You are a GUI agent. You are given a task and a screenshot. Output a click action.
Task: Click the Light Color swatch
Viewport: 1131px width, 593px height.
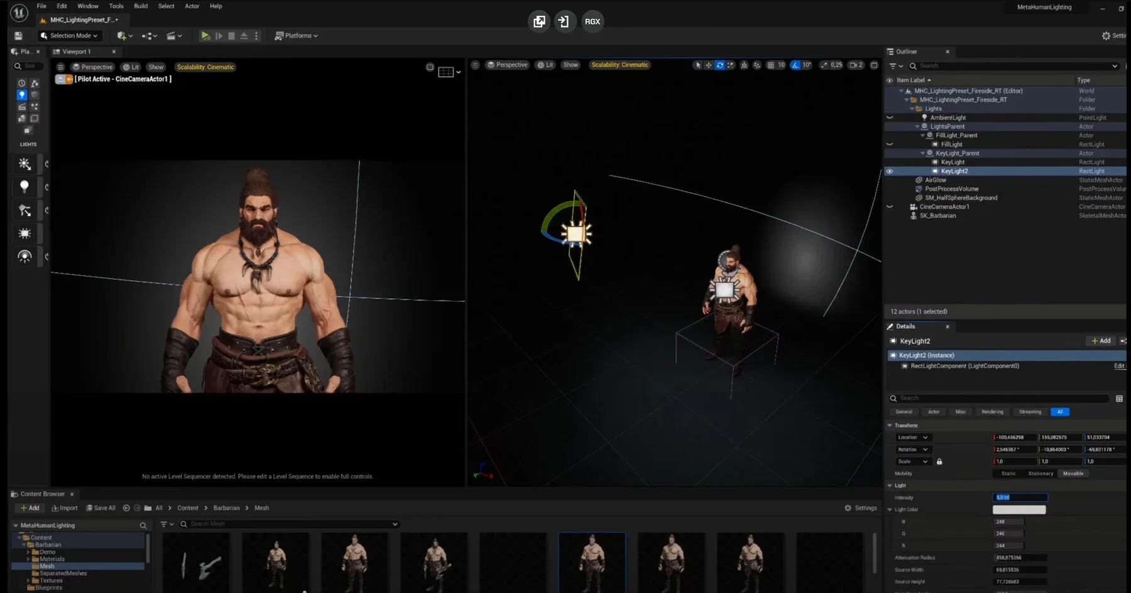tap(1019, 510)
